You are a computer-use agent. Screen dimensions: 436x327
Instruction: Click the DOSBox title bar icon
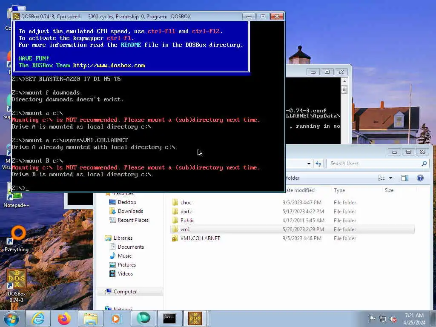coord(16,17)
